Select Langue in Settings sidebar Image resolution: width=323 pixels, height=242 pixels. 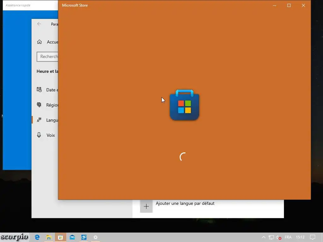(x=45, y=120)
